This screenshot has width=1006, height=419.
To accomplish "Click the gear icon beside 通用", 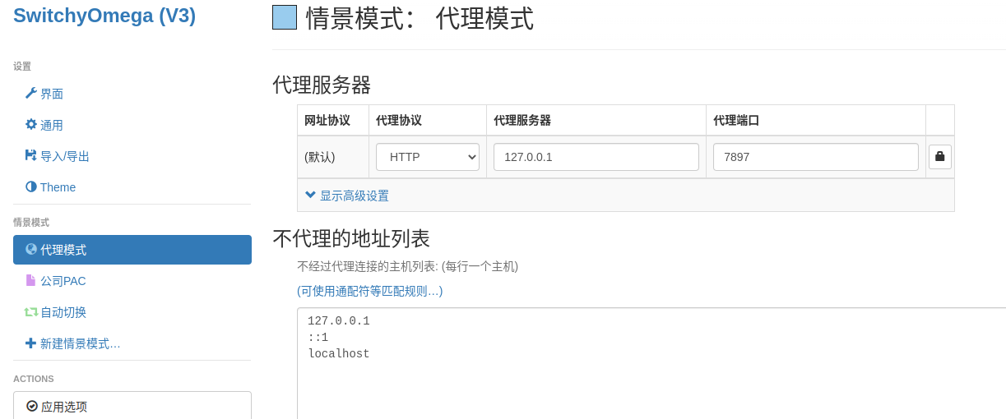I will pos(31,124).
